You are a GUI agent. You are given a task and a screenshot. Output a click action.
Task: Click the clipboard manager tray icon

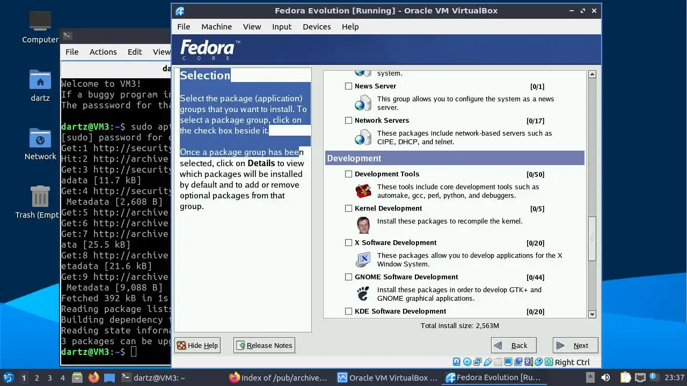coord(625,377)
